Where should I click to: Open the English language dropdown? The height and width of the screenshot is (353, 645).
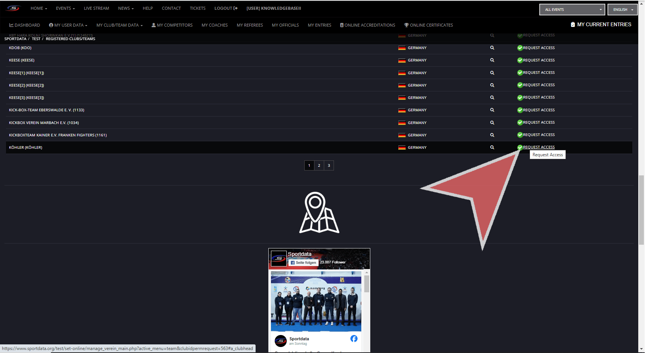click(x=623, y=10)
